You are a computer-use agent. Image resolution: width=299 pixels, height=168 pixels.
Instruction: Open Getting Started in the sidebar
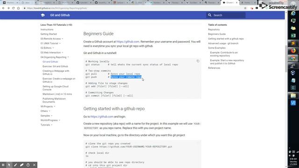(x=49, y=34)
